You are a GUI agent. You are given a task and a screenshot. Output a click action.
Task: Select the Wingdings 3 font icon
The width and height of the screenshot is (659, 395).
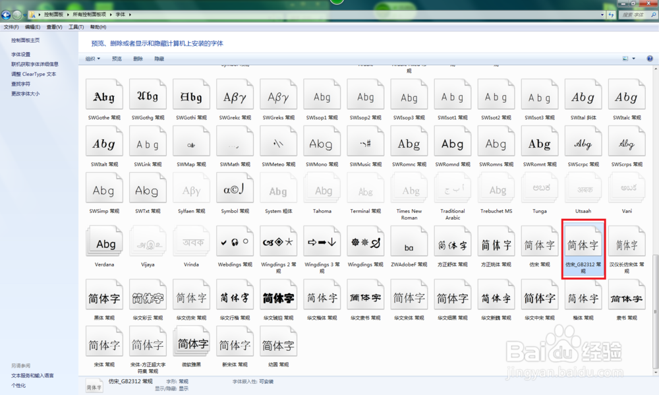(x=322, y=241)
